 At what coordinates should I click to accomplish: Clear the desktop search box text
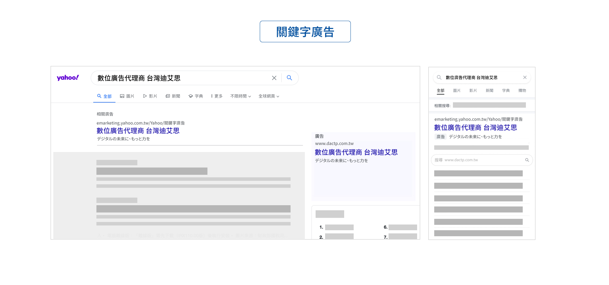click(x=274, y=78)
